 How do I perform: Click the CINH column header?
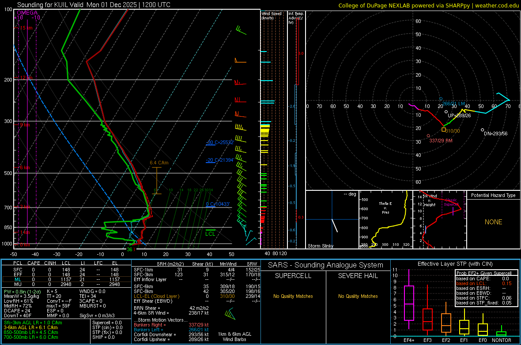pos(50,263)
